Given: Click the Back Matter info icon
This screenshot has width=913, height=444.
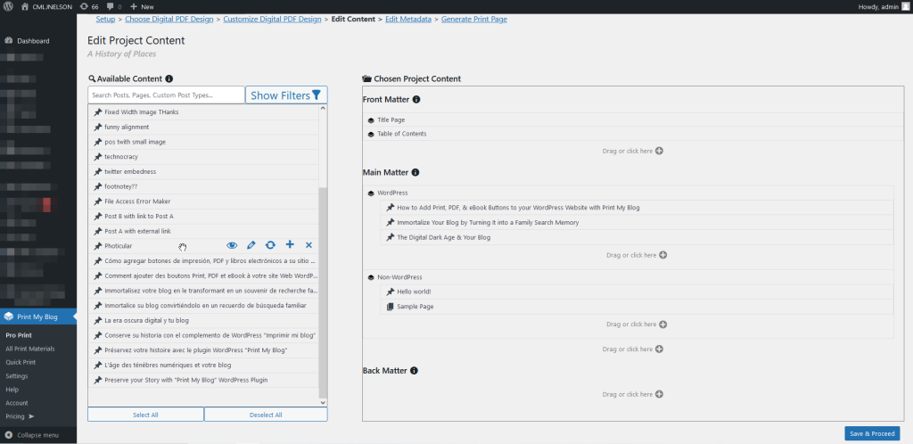Looking at the screenshot, I should 414,371.
